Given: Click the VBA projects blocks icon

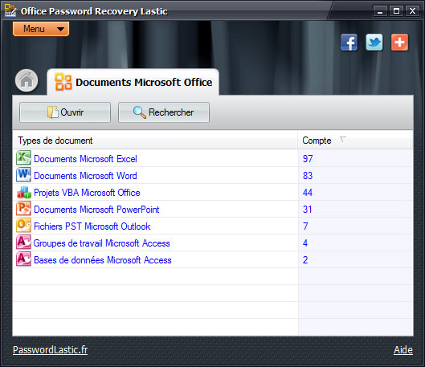Looking at the screenshot, I should (x=23, y=192).
